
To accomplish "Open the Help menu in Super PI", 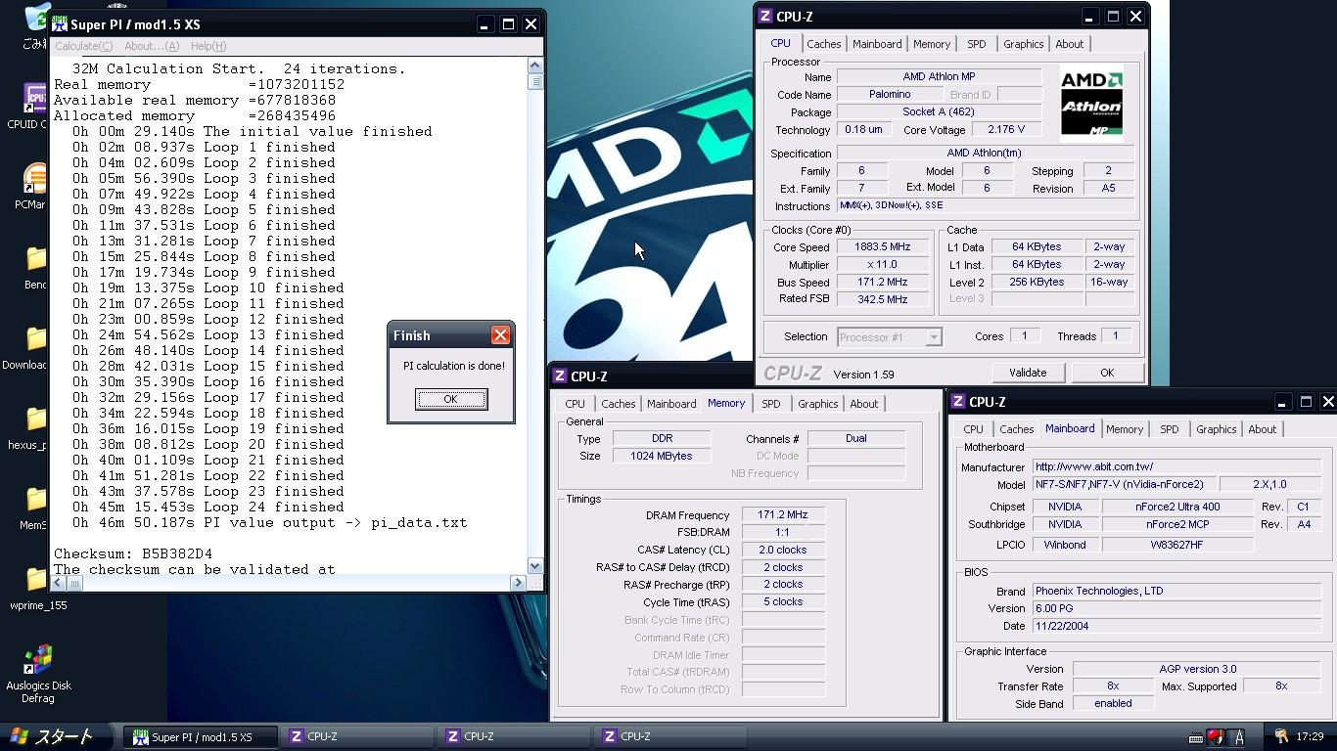I will point(208,46).
